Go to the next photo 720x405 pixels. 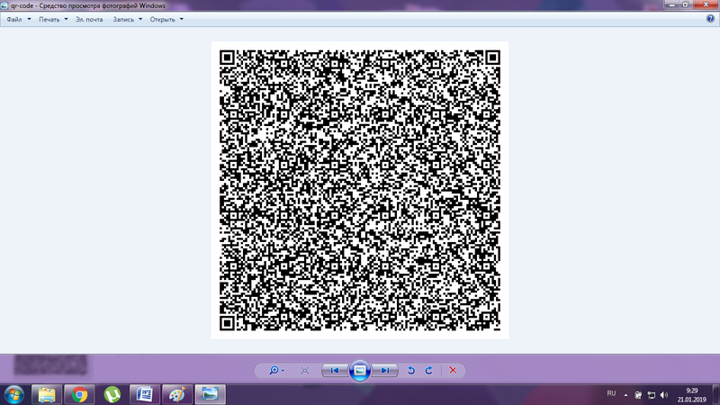[385, 371]
